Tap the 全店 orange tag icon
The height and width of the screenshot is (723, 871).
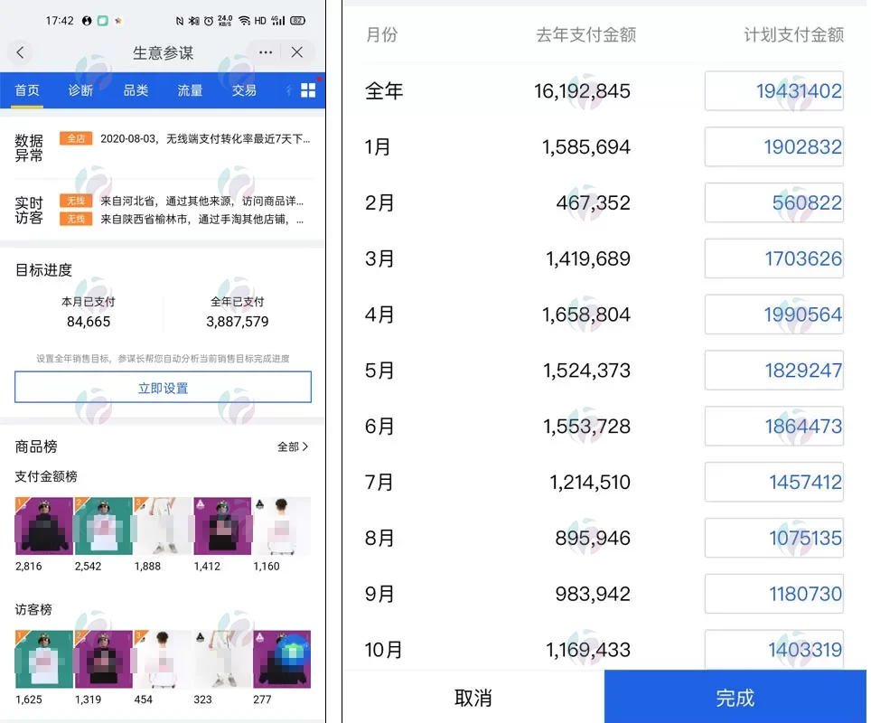pyautogui.click(x=75, y=139)
